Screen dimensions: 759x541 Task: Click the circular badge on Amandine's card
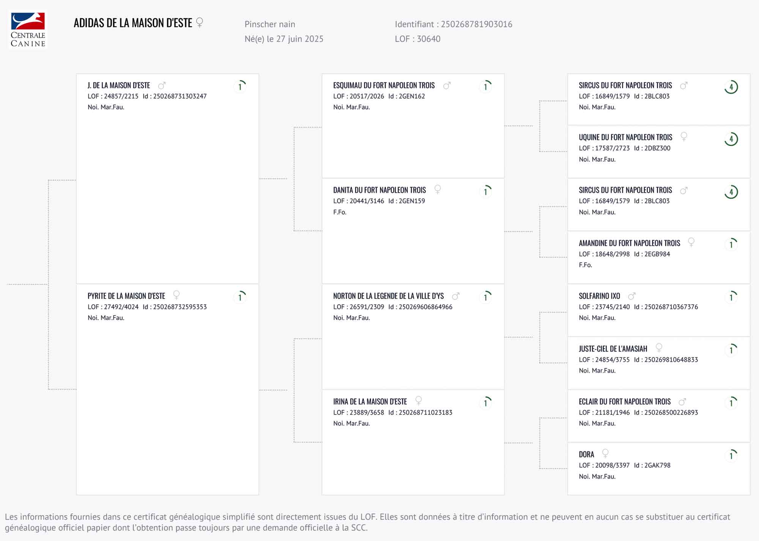[731, 244]
